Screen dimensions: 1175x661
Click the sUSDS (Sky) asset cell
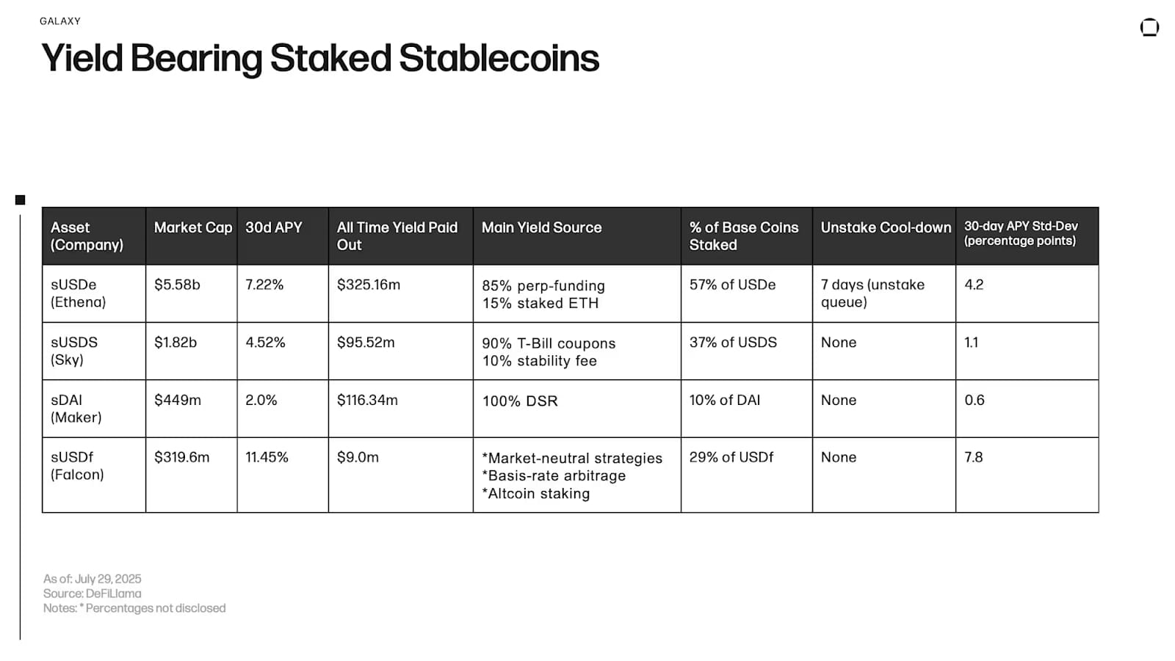[74, 351]
